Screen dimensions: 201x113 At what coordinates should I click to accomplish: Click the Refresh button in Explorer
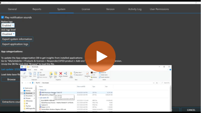pyautogui.click(x=157, y=83)
